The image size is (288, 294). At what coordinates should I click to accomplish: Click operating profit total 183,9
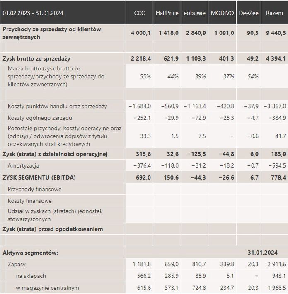278,154
